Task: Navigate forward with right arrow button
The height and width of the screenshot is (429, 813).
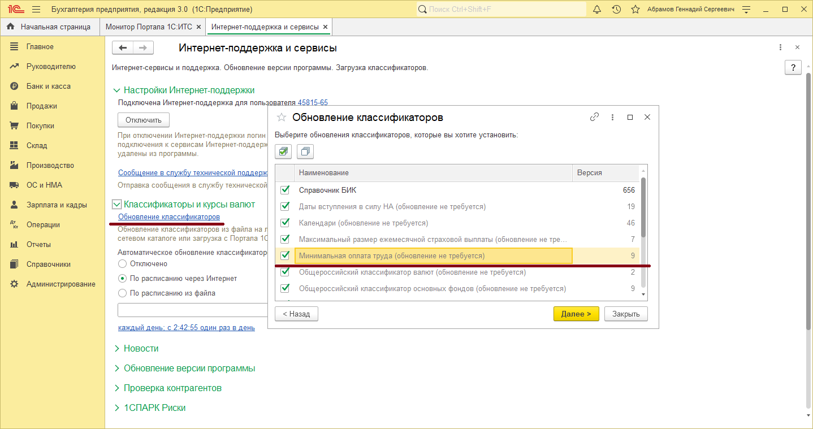Action: click(x=144, y=48)
